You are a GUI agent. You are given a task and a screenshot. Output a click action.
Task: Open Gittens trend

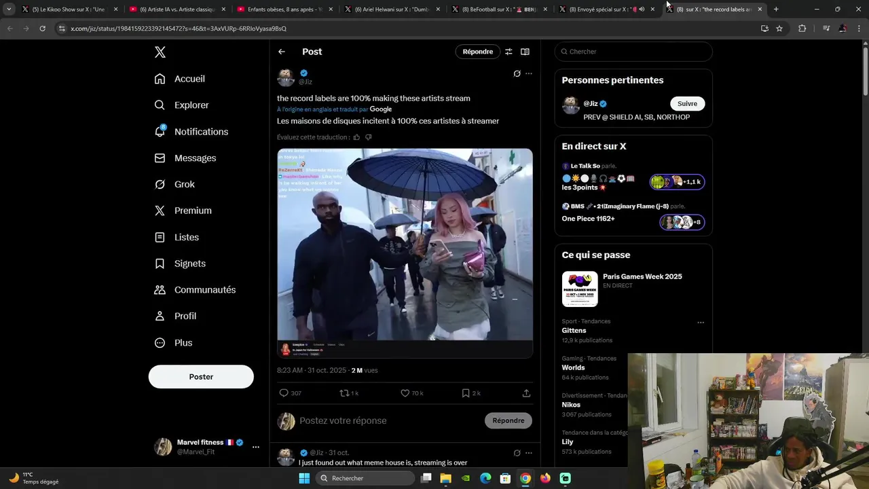pyautogui.click(x=574, y=331)
